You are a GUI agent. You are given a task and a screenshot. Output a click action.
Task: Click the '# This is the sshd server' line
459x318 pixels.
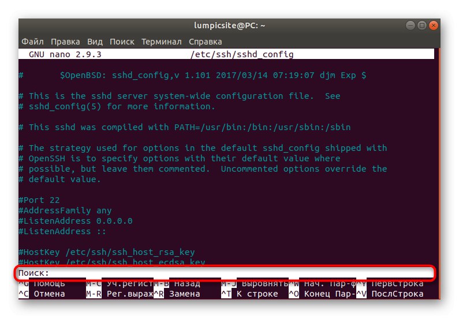[180, 96]
